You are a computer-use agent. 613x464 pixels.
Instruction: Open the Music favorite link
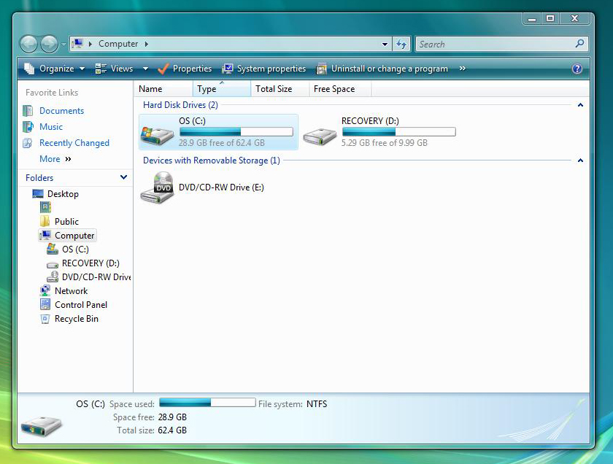pos(51,127)
